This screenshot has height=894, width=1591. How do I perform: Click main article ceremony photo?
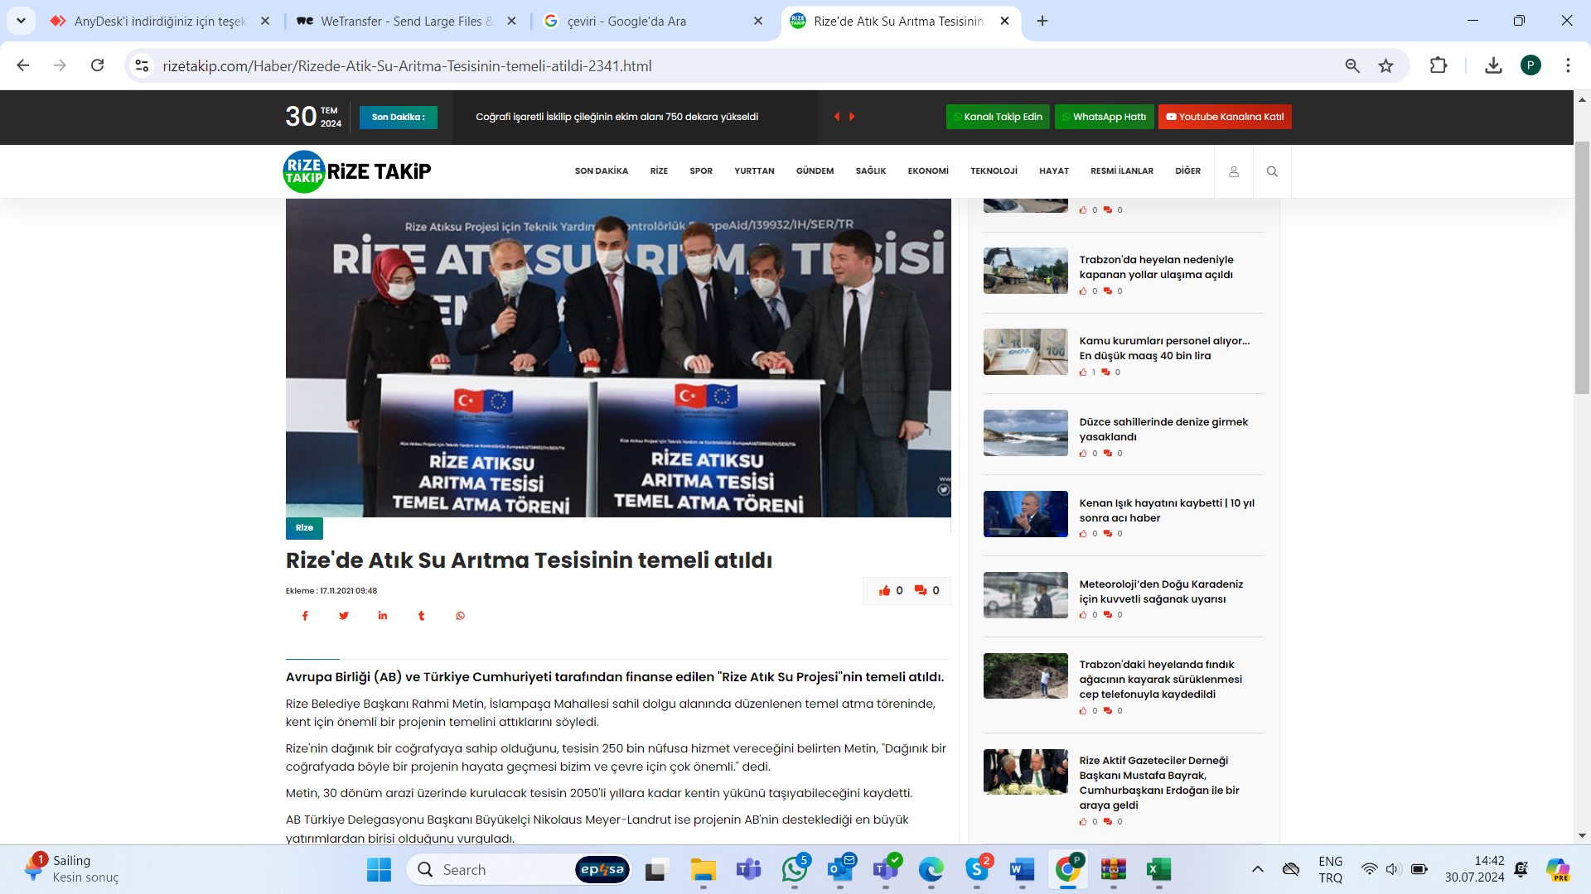pos(618,358)
